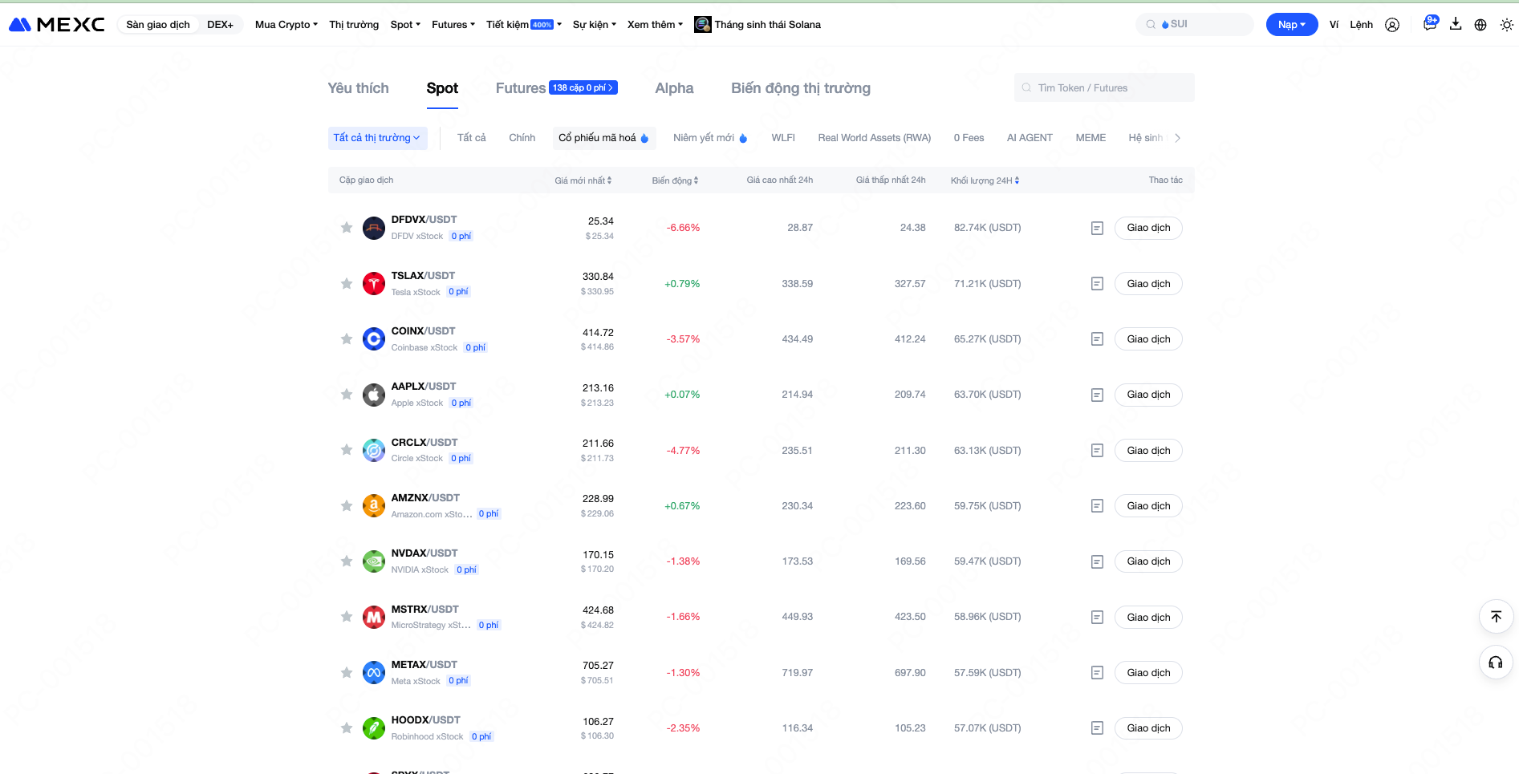1519x774 pixels.
Task: Open the MSTRX/USDT details icon
Action: pos(1097,618)
